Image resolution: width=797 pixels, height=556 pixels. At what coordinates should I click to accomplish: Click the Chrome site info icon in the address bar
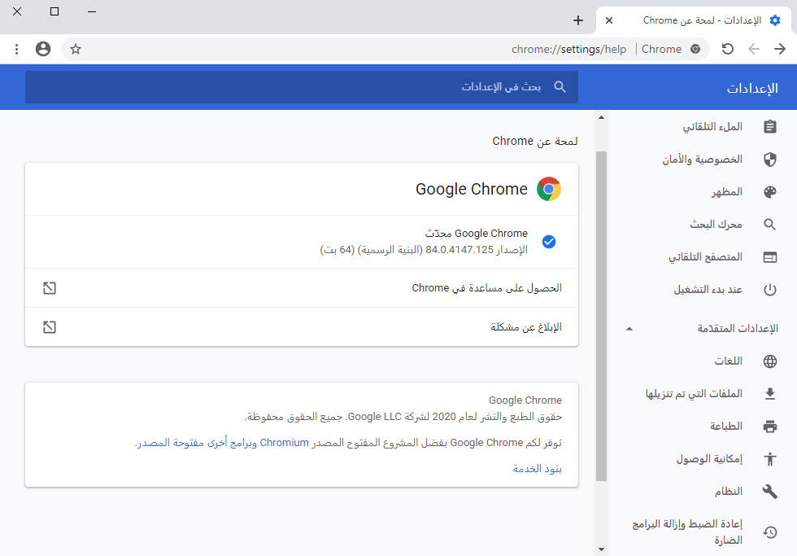click(695, 50)
